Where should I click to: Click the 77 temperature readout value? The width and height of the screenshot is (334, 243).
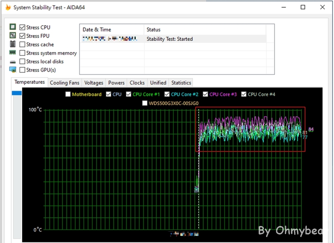point(305,137)
